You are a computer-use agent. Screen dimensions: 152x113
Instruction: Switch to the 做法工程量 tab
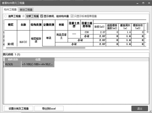point(26,10)
